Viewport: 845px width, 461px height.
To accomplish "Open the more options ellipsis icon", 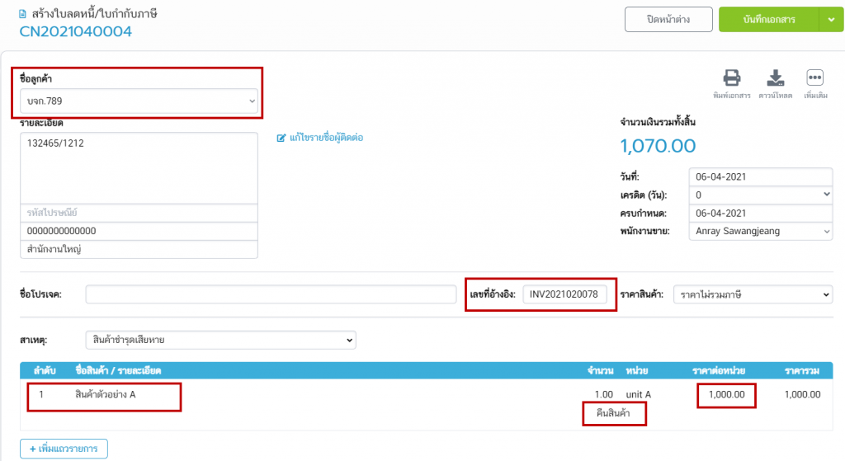I will [815, 78].
